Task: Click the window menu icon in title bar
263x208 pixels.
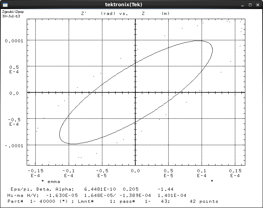Action: pos(5,5)
